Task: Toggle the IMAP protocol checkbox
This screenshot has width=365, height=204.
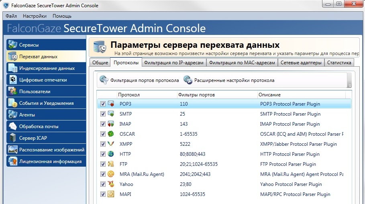Action: (x=103, y=124)
